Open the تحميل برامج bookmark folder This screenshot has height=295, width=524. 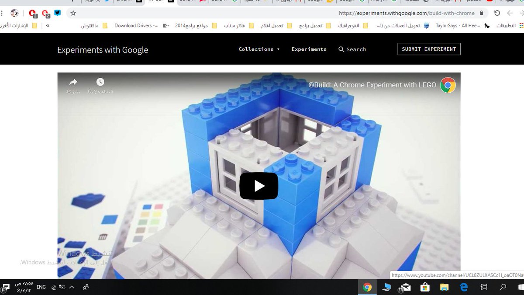(315, 26)
